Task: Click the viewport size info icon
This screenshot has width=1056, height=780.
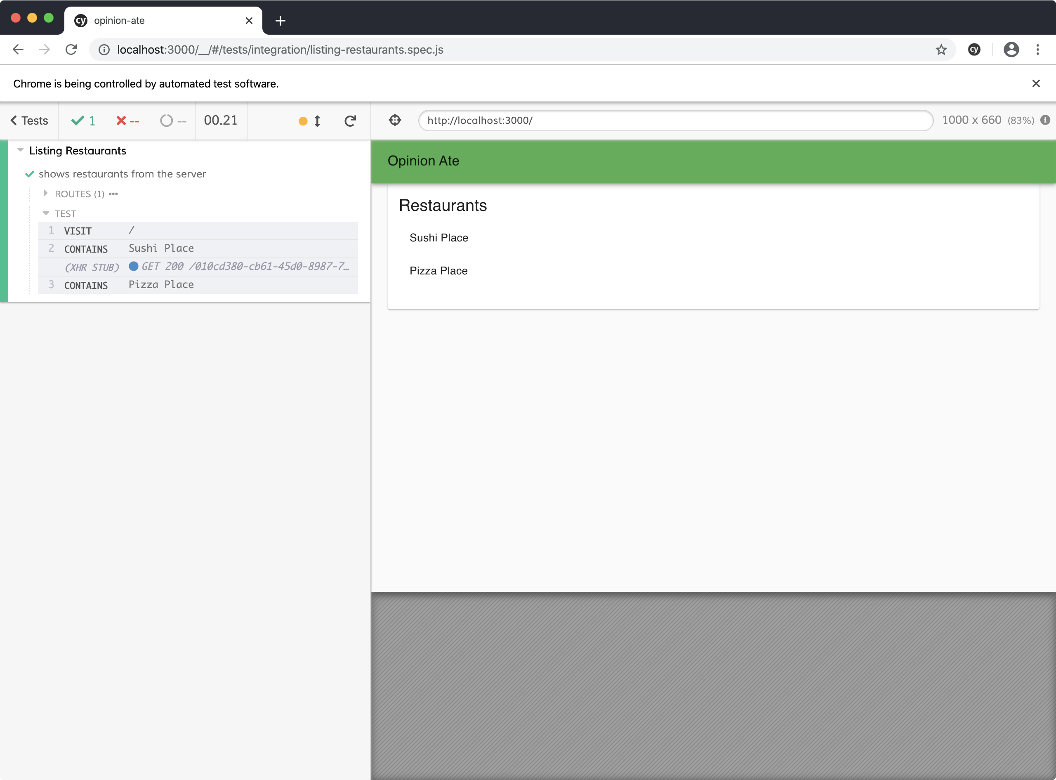Action: point(1046,120)
